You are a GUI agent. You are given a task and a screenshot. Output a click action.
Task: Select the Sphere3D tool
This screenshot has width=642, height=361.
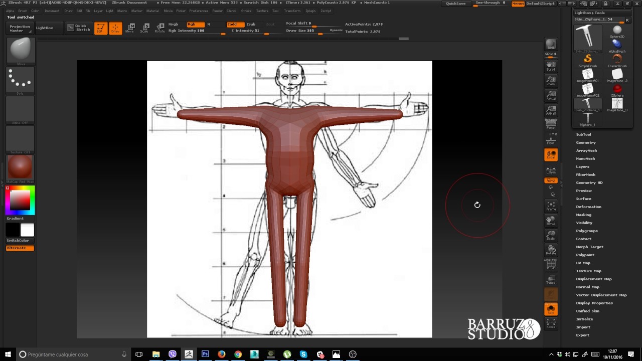(617, 32)
